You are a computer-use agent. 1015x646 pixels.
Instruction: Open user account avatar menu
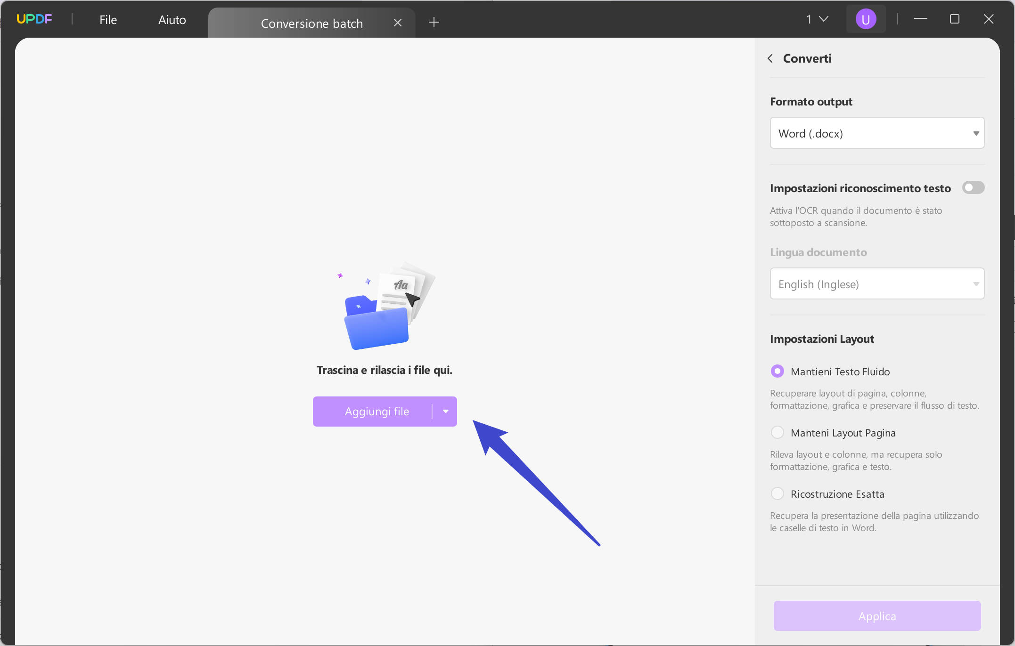tap(866, 19)
